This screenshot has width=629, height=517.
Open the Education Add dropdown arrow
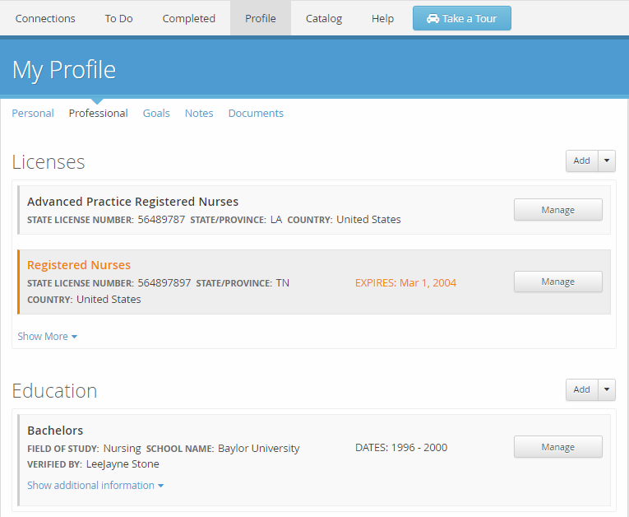[x=607, y=389]
